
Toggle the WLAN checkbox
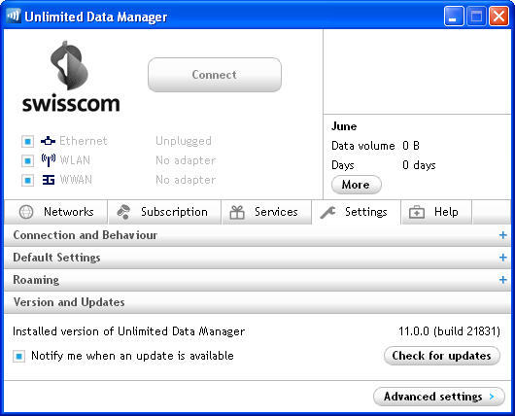[x=27, y=161]
